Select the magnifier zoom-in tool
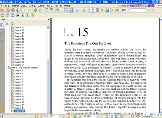 coord(58,10)
